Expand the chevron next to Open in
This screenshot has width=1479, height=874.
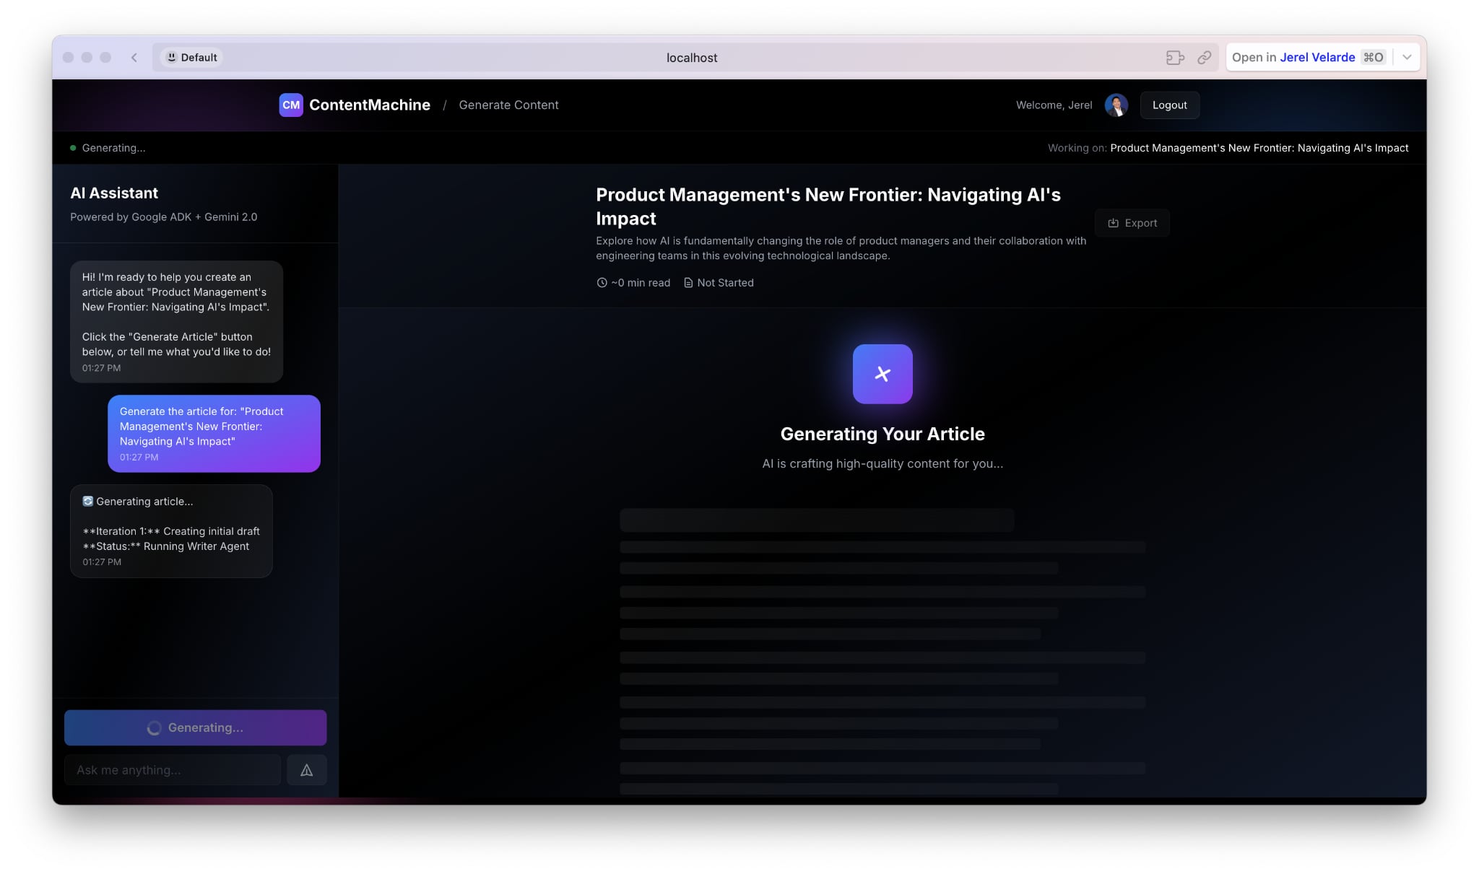pos(1407,58)
